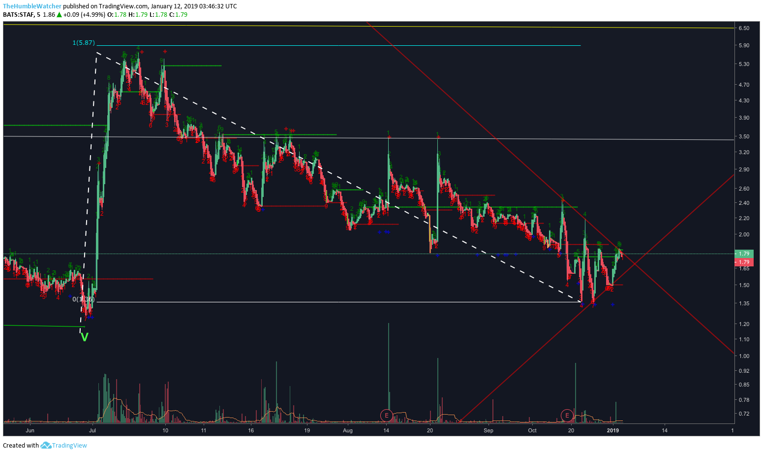763x454 pixels.
Task: Click the 2019 year label on time axis
Action: (612, 431)
